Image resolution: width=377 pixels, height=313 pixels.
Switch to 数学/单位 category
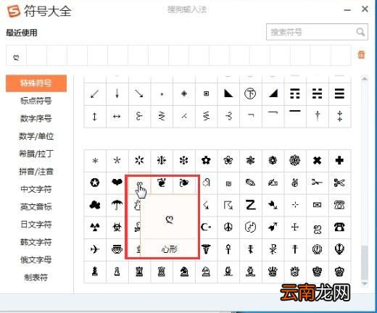point(36,136)
